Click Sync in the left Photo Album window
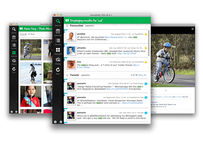203x152 pixels. pos(14,70)
